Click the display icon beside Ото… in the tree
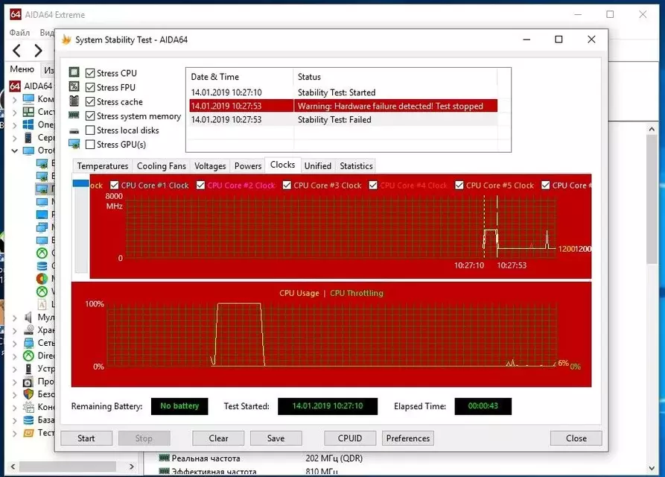This screenshot has height=477, width=665. 28,151
